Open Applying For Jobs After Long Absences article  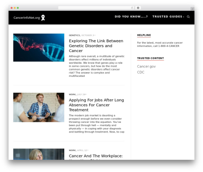click(96, 105)
